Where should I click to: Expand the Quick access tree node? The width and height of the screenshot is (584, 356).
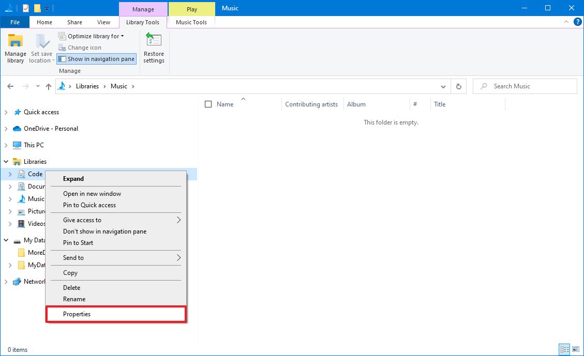(x=6, y=112)
